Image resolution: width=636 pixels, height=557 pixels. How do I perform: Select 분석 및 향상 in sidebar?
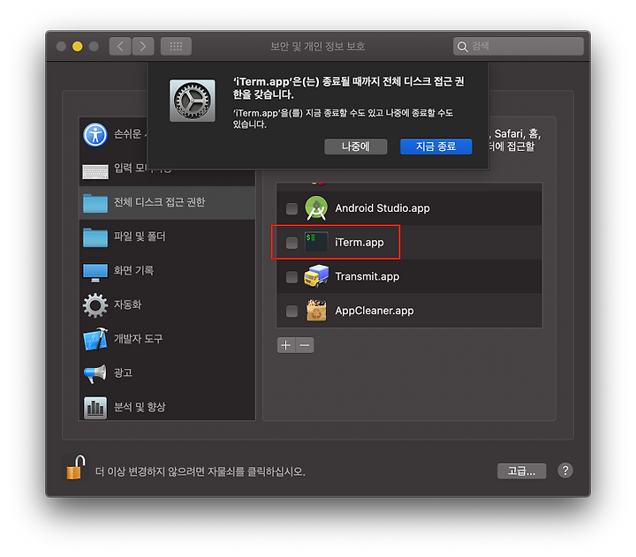pos(167,407)
